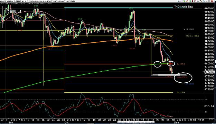Click the tile windows icon in the toolbar
The width and height of the screenshot is (216, 124).
209,1
